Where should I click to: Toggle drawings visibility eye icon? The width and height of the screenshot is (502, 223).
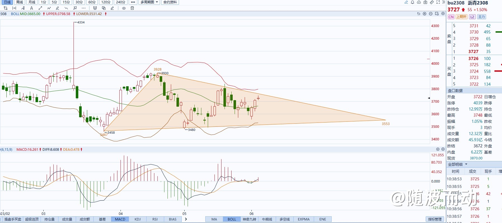(x=124, y=8)
